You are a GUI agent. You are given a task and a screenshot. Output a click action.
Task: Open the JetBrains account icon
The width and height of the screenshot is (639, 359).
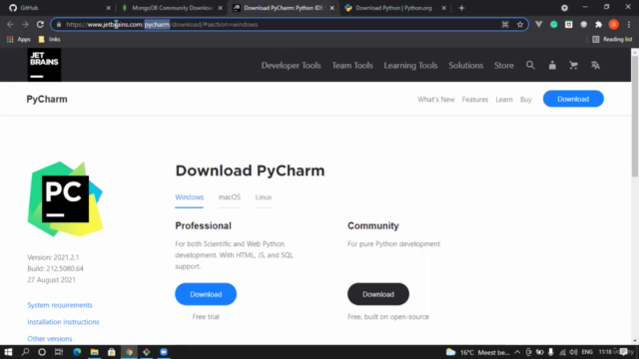(x=552, y=65)
